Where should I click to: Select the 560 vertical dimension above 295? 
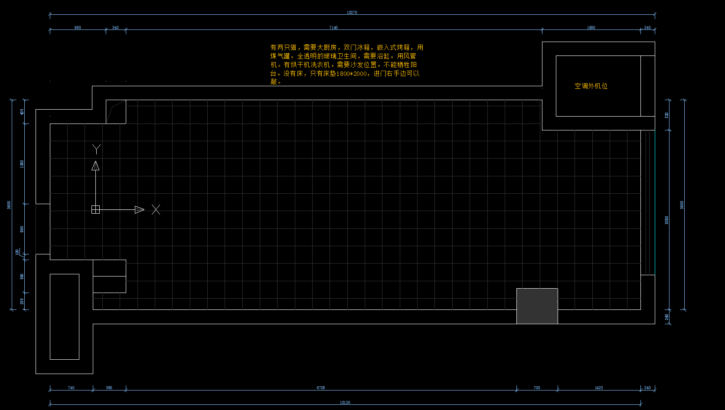[22, 277]
